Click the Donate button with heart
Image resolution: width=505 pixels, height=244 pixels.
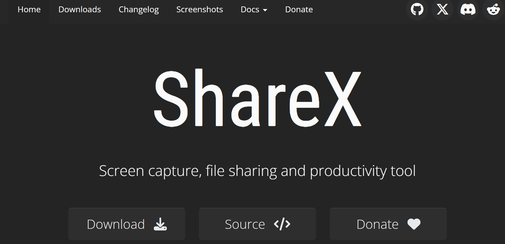click(x=388, y=224)
